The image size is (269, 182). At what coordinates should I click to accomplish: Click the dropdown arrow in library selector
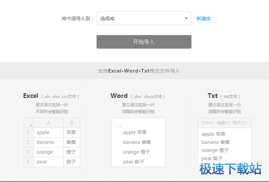[x=186, y=19]
